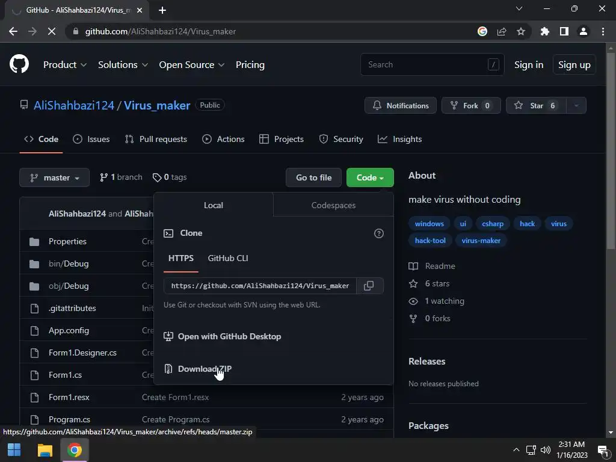View the 1 branch link
The height and width of the screenshot is (462, 616).
click(121, 177)
